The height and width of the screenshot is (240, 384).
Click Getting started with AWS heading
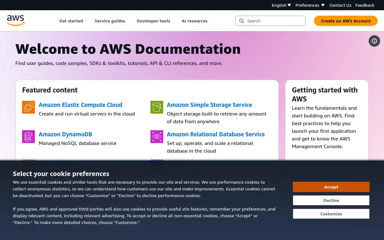pos(325,94)
